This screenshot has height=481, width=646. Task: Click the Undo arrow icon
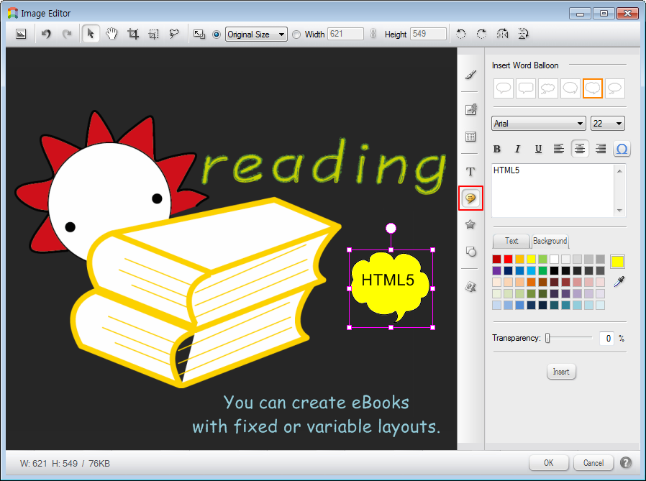point(46,34)
